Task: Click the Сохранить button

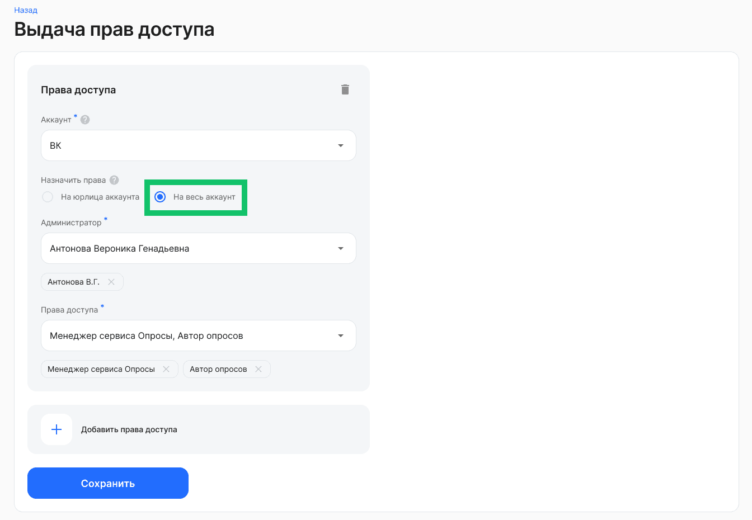Action: (x=107, y=483)
